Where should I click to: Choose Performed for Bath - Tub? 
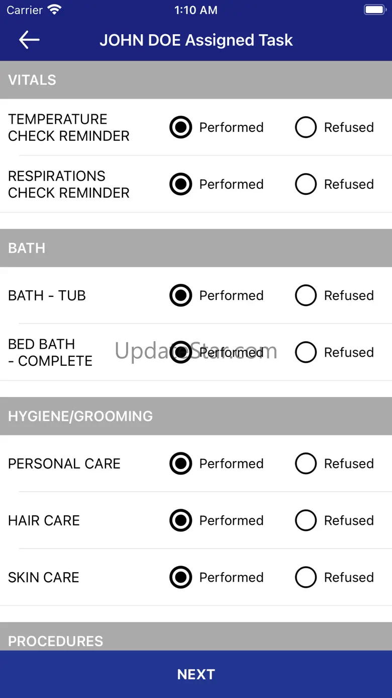(181, 295)
